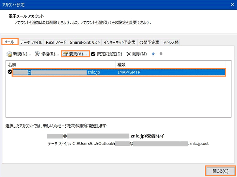This screenshot has width=237, height=177.
Task: Switch to the データ ファイル tab
Action: tap(31, 42)
